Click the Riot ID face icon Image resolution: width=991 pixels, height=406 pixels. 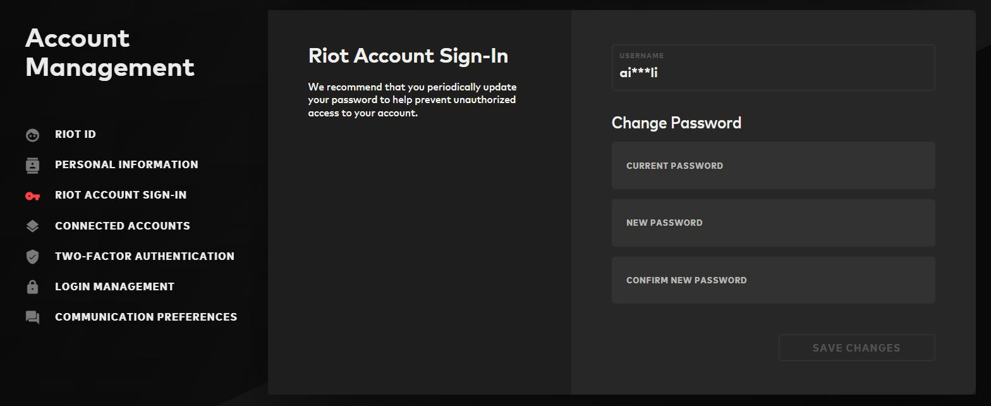(32, 135)
